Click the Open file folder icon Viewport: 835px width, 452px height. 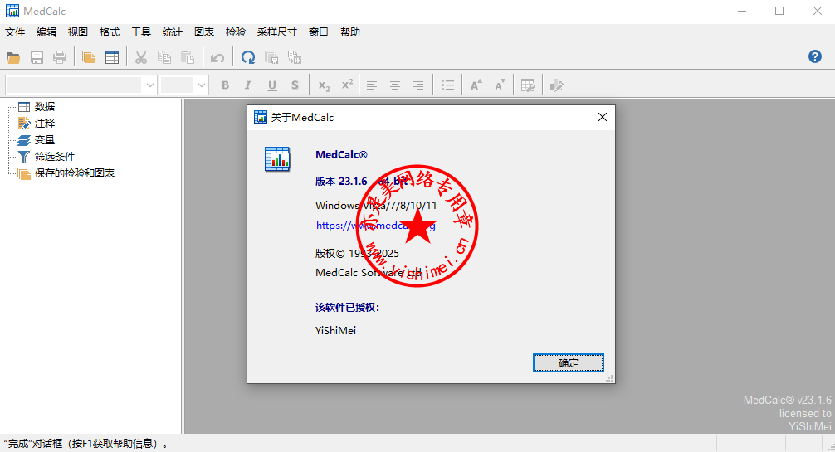(13, 57)
